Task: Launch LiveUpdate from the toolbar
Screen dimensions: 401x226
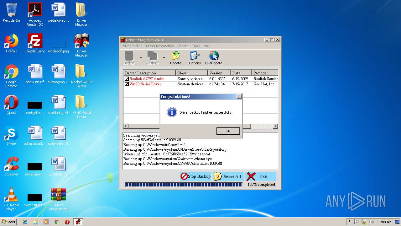Action: coord(214,58)
